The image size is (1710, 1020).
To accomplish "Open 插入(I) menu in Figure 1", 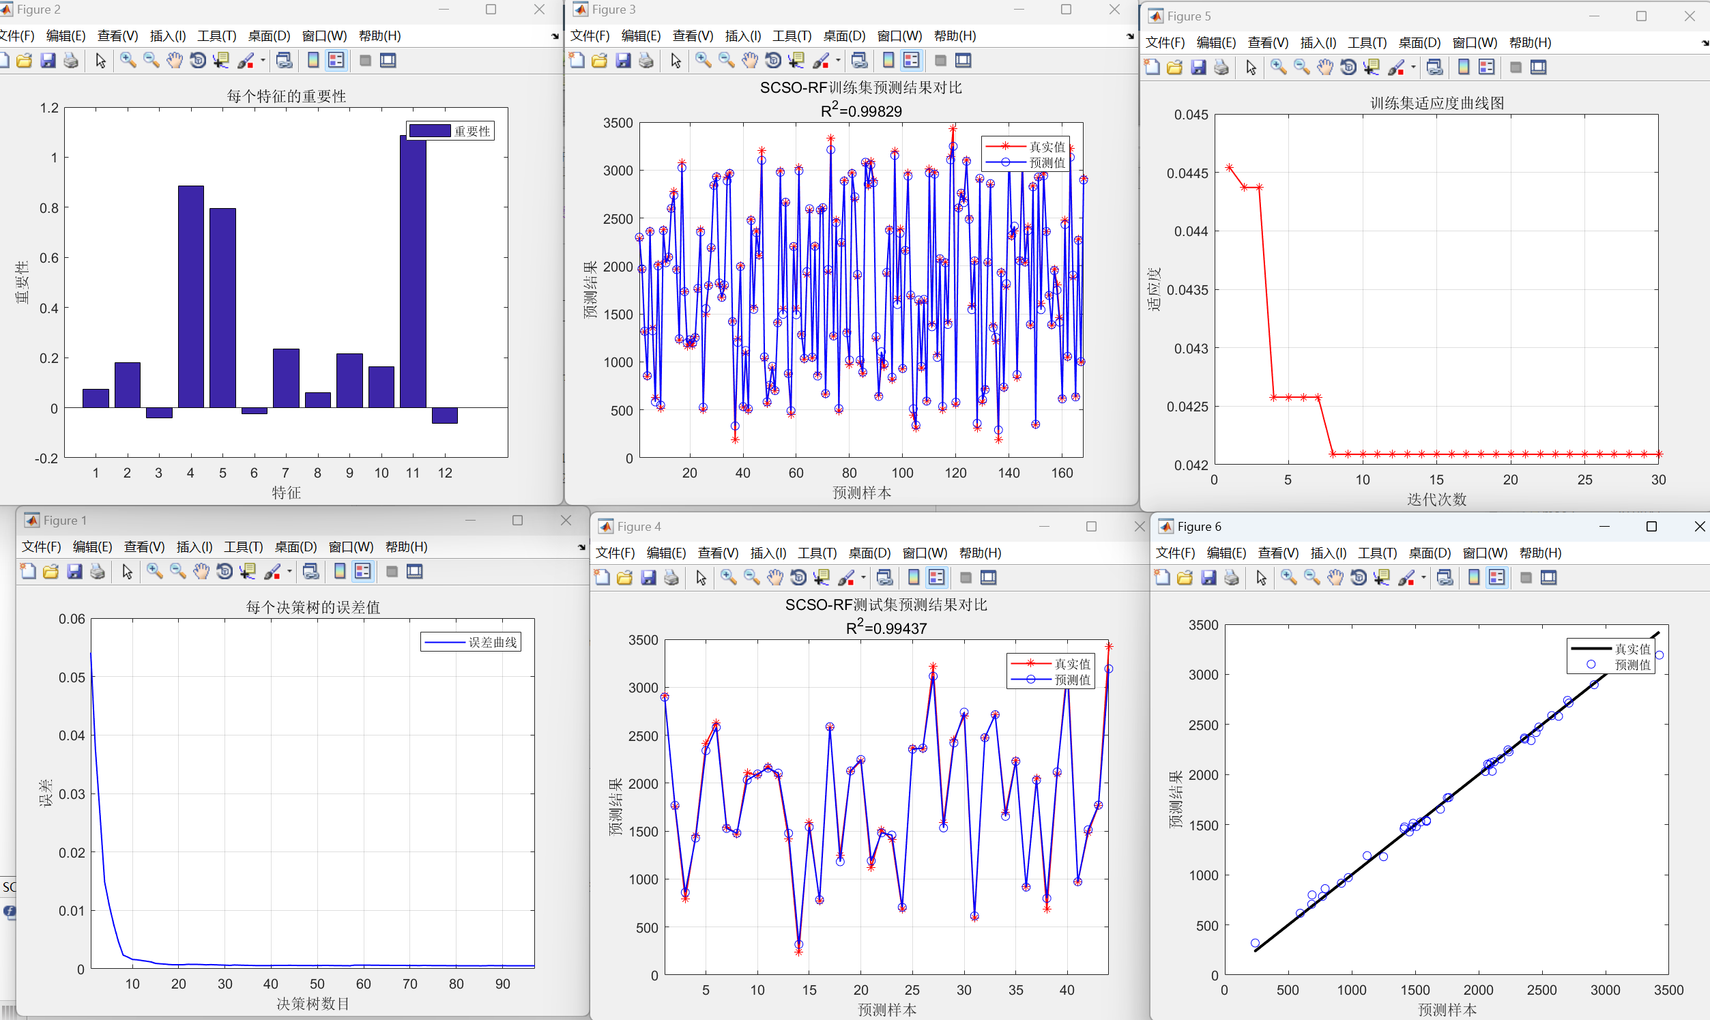I will (194, 547).
